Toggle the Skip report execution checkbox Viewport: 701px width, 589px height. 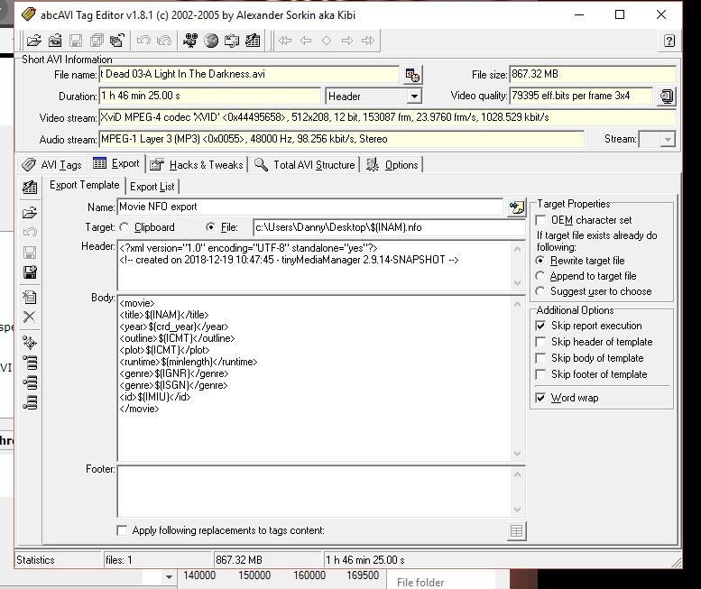[541, 326]
